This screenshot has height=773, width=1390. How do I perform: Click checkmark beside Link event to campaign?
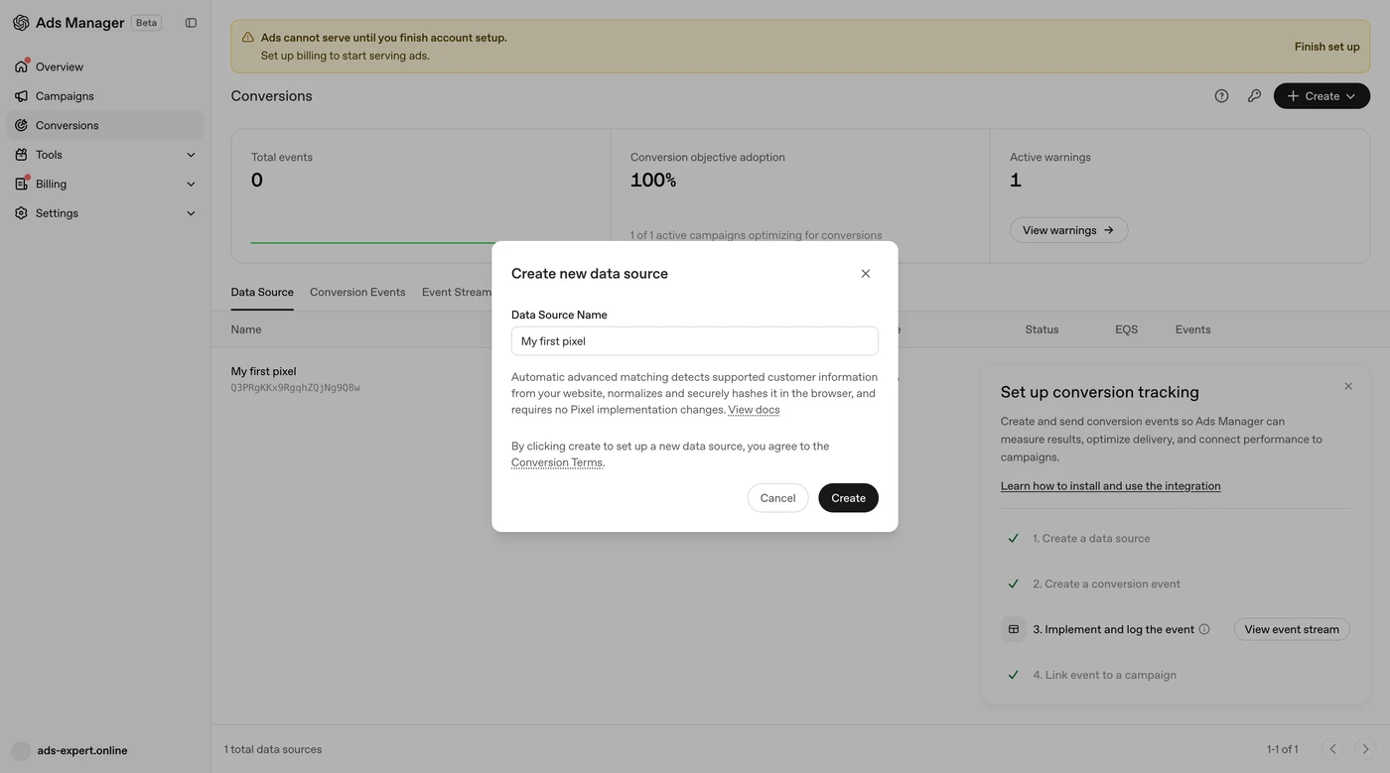tap(1013, 675)
